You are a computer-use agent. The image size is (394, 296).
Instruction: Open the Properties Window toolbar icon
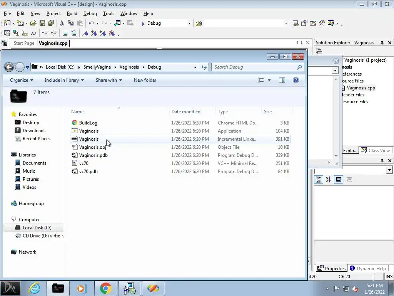point(304,24)
